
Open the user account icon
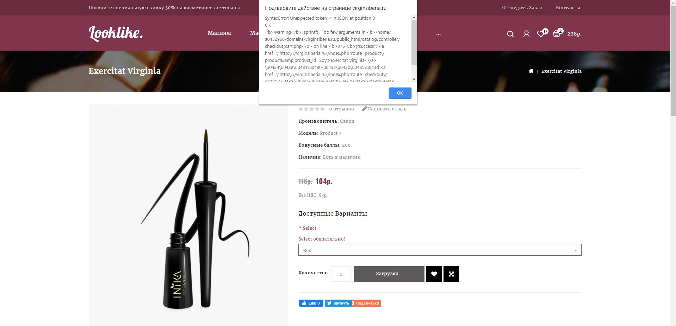pos(526,34)
